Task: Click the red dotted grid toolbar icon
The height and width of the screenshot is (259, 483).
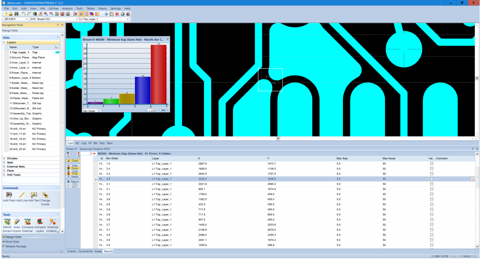Action: tap(86, 14)
